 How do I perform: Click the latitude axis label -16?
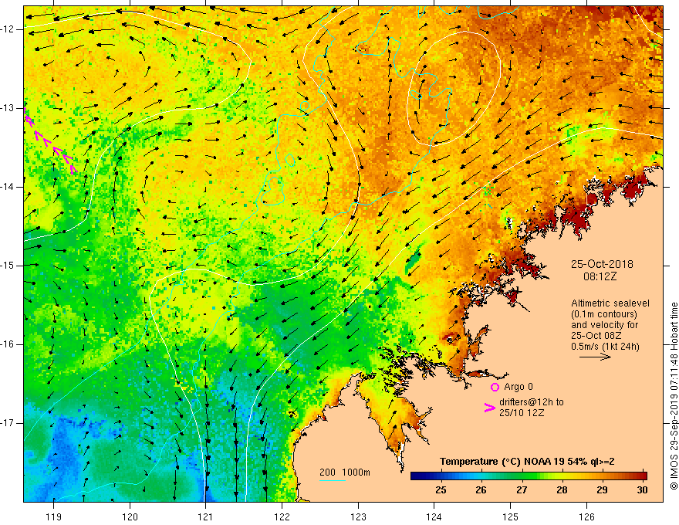pos(8,344)
